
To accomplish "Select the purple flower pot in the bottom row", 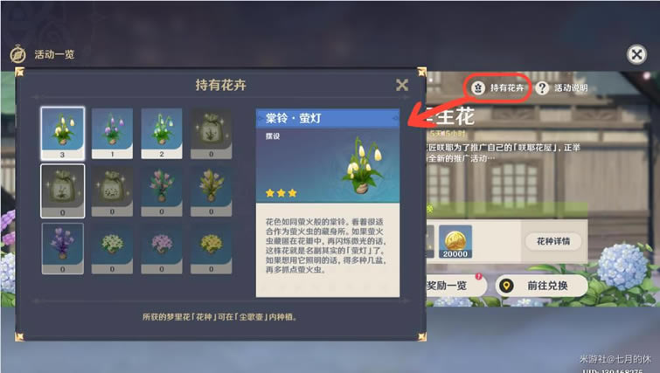I will (x=63, y=249).
